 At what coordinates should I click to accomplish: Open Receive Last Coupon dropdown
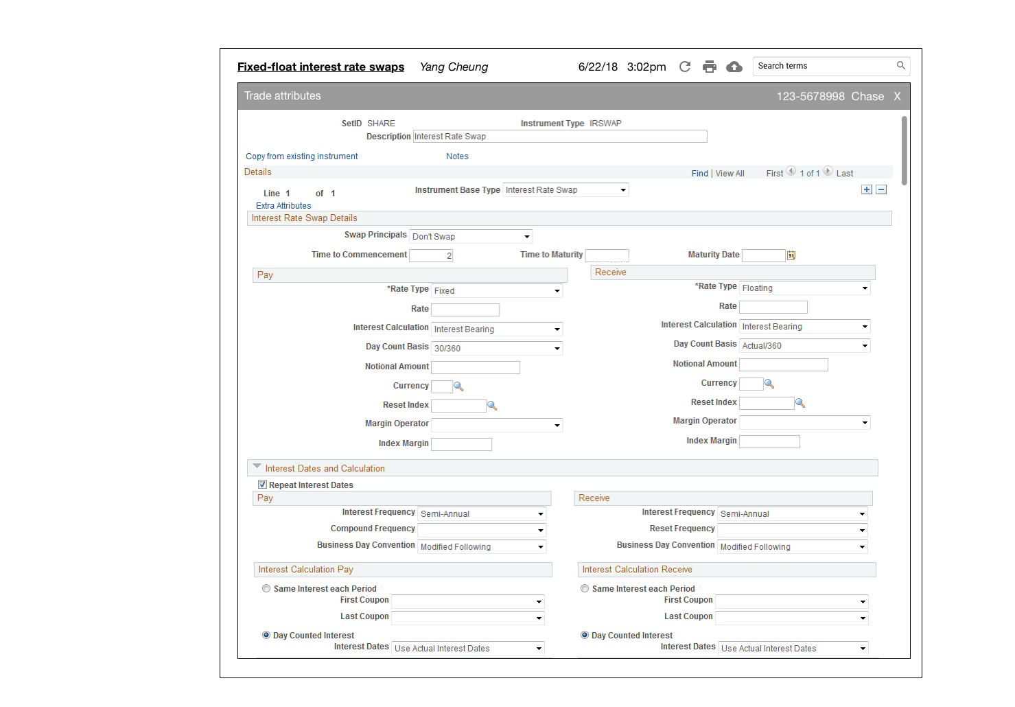click(x=792, y=618)
